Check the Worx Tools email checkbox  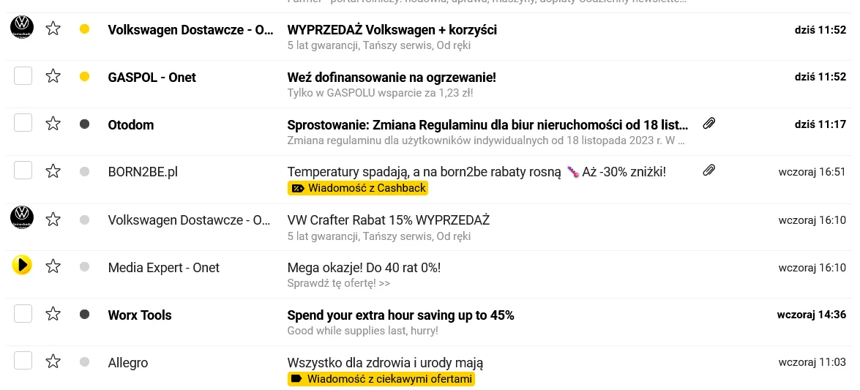coord(23,314)
